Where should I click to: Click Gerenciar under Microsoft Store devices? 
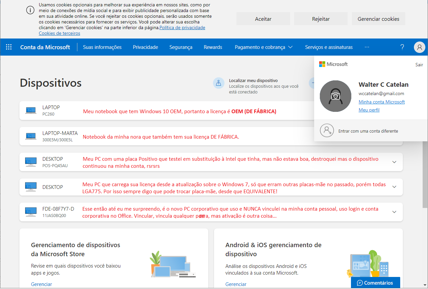(42, 284)
